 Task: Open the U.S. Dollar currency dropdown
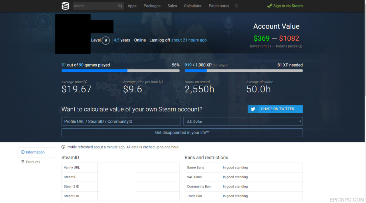pyautogui.click(x=243, y=122)
